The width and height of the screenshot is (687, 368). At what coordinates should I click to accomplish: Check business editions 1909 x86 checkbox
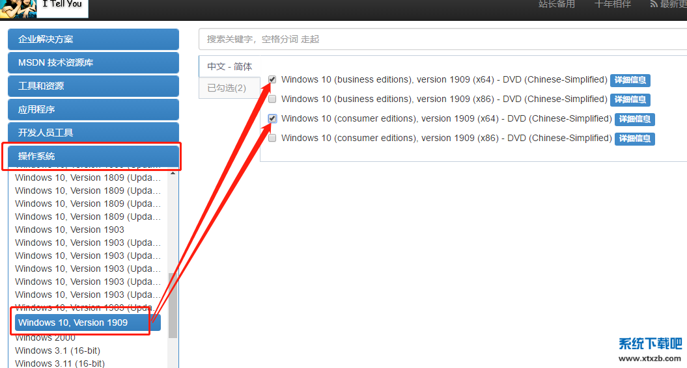click(x=272, y=99)
